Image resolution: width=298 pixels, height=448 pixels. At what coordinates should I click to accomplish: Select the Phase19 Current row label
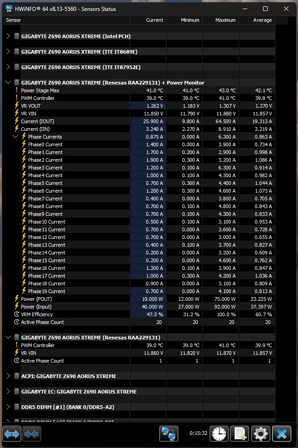(x=47, y=291)
